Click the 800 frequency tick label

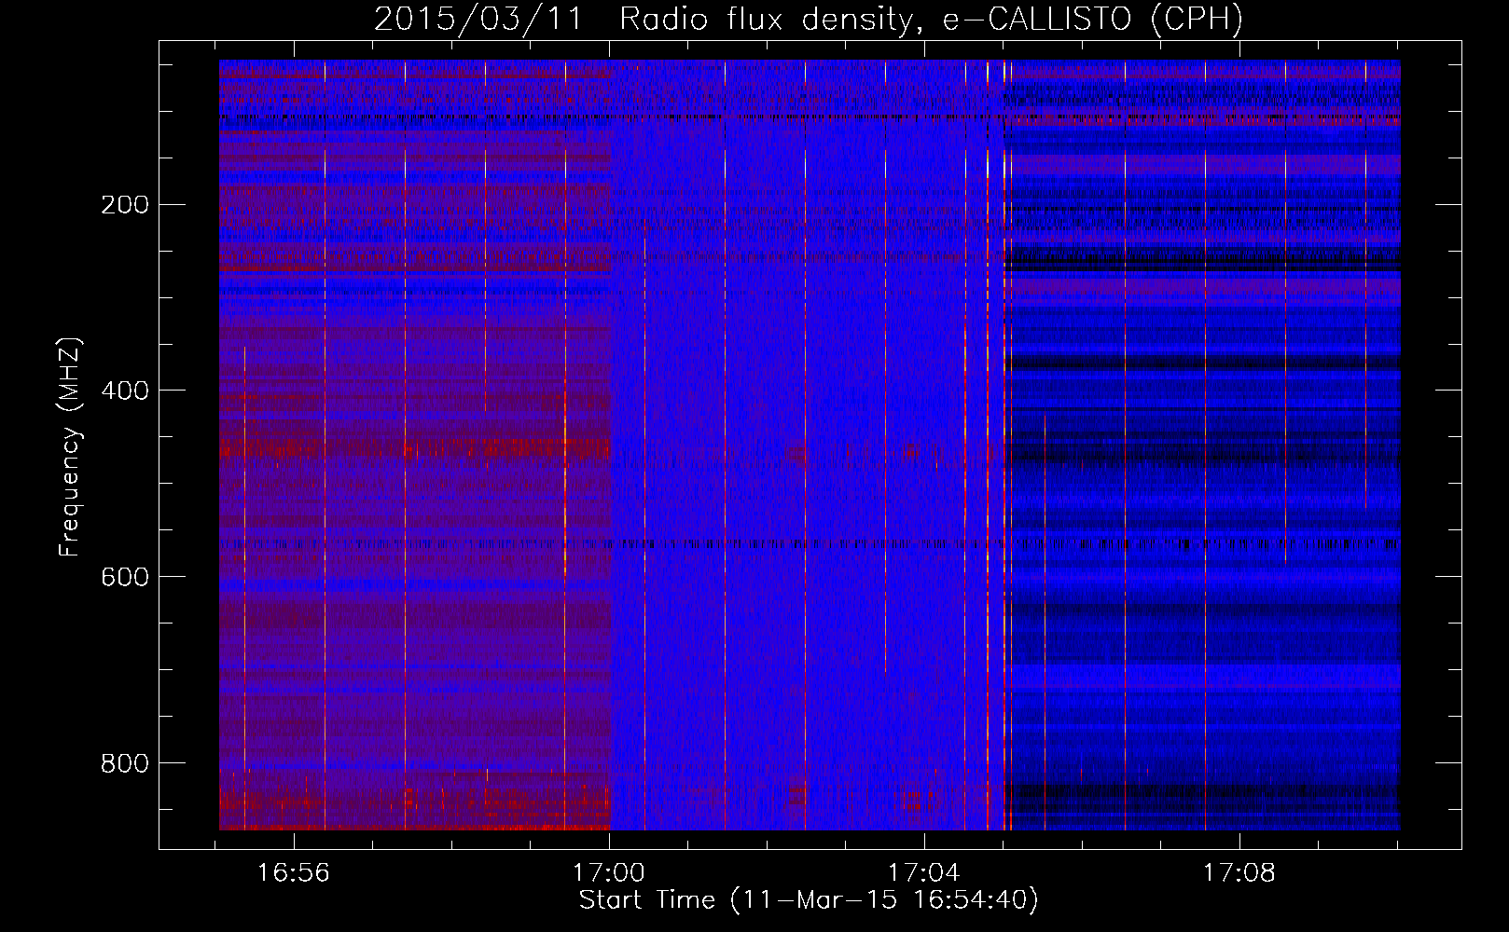(125, 763)
